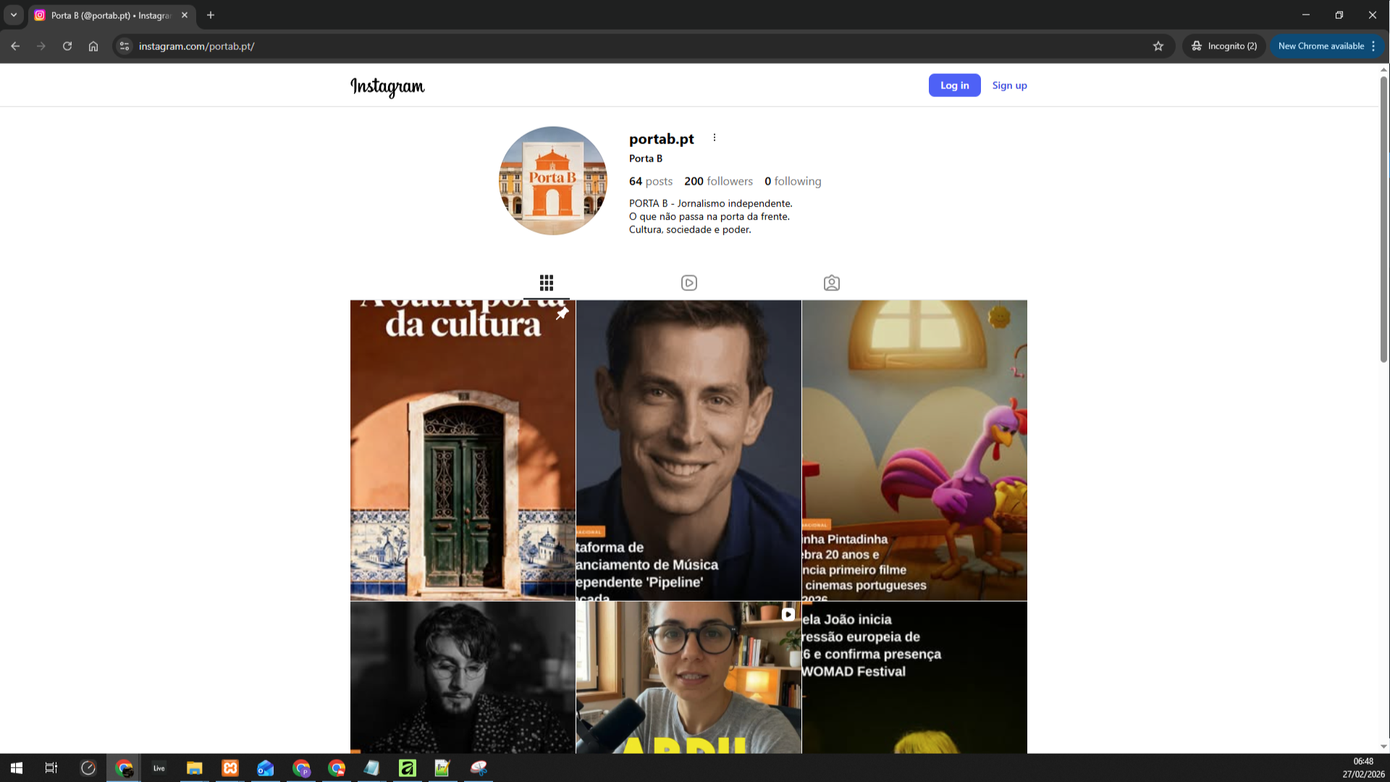1390x782 pixels.
Task: Switch to the posts grid tab
Action: 547,282
